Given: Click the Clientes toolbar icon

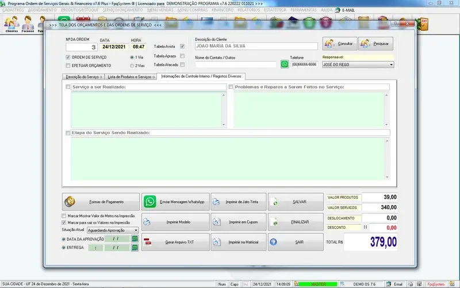Looking at the screenshot, I should point(11,24).
